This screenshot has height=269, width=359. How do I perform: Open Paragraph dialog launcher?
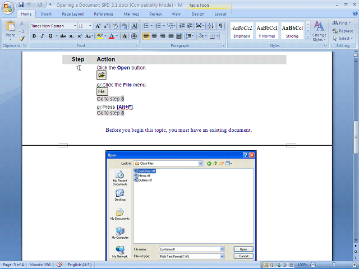[x=223, y=45]
